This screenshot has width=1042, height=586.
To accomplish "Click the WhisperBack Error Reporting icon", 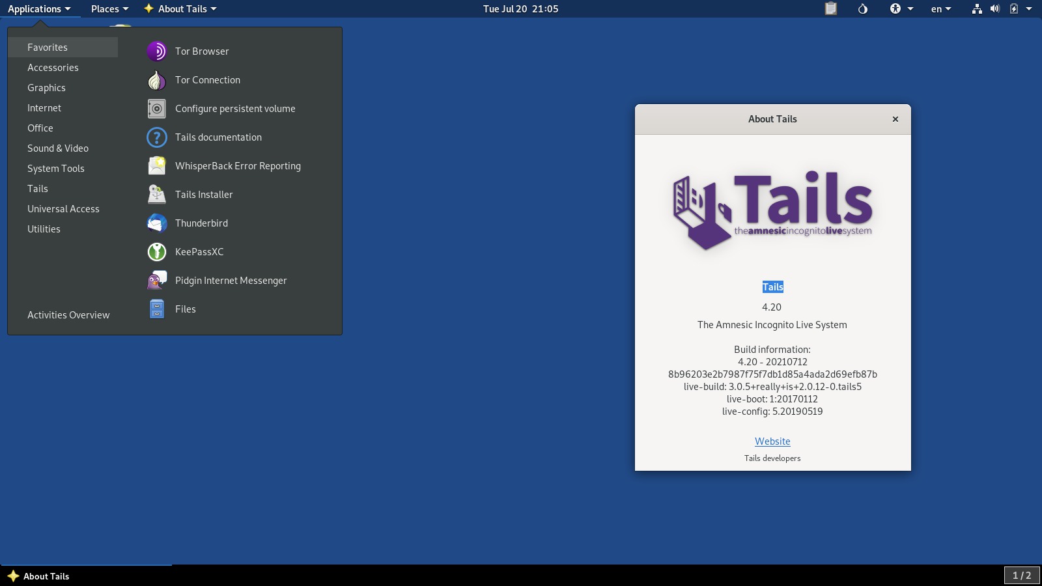I will pos(156,165).
